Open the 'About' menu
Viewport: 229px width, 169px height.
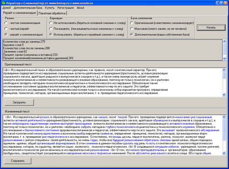coord(81,8)
